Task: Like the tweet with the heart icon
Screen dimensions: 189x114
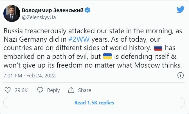Action: tap(8, 90)
